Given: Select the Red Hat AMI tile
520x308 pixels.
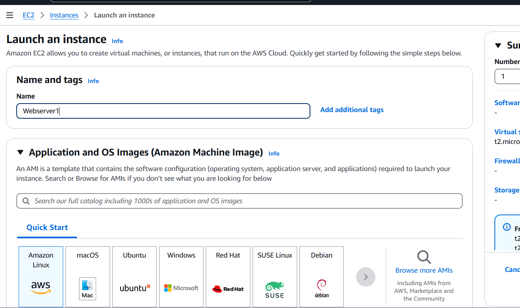Looking at the screenshot, I should click(x=228, y=277).
